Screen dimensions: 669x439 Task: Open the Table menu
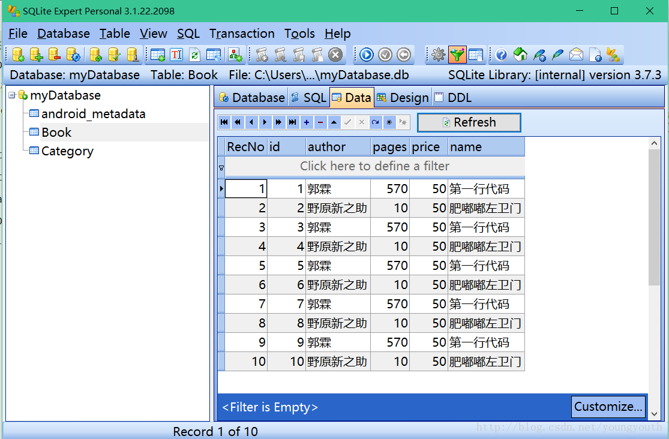[115, 34]
